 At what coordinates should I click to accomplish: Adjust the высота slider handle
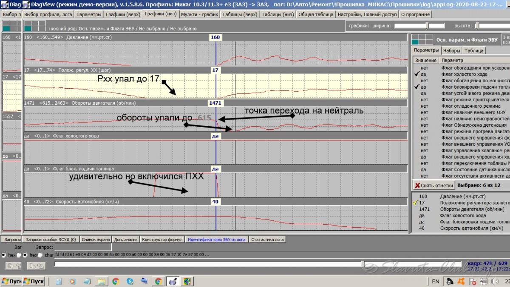(x=477, y=26)
